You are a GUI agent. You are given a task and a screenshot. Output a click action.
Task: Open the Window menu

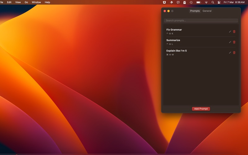[x=36, y=2]
